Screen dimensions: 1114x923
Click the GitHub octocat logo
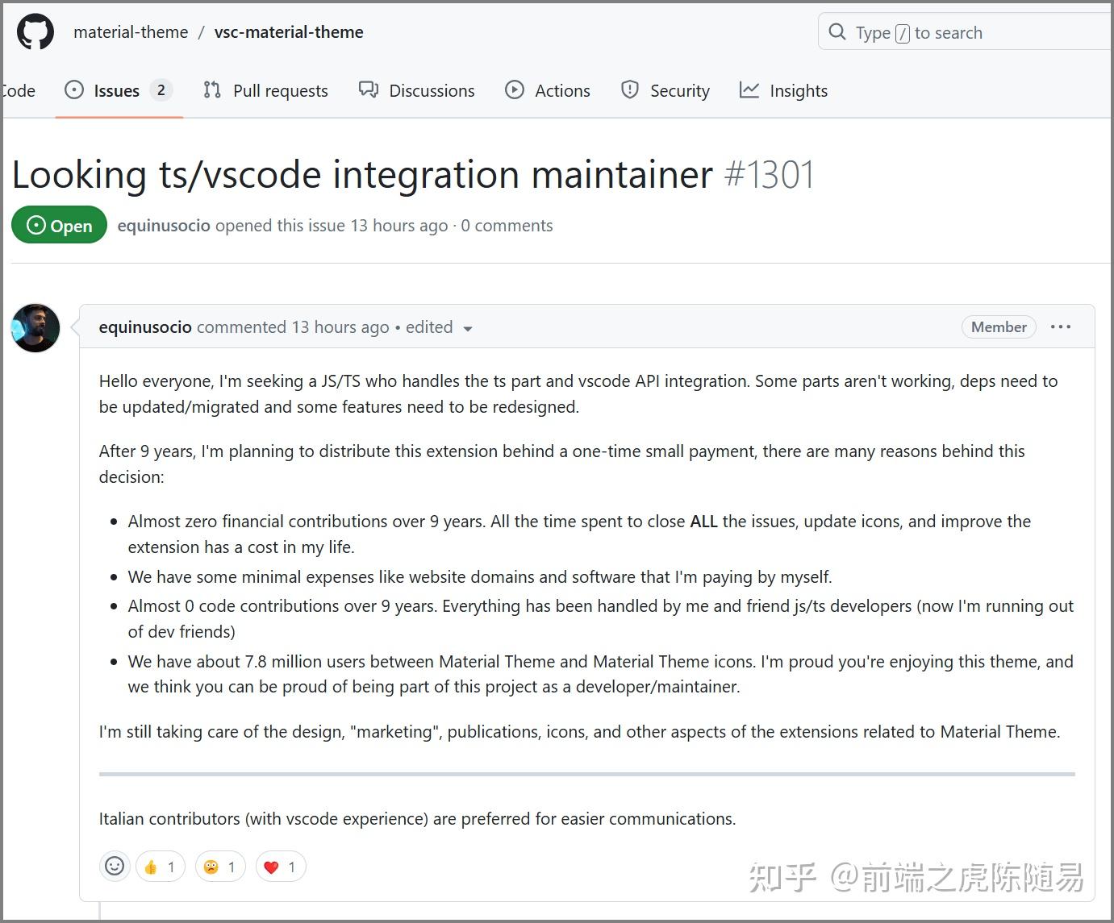[35, 31]
